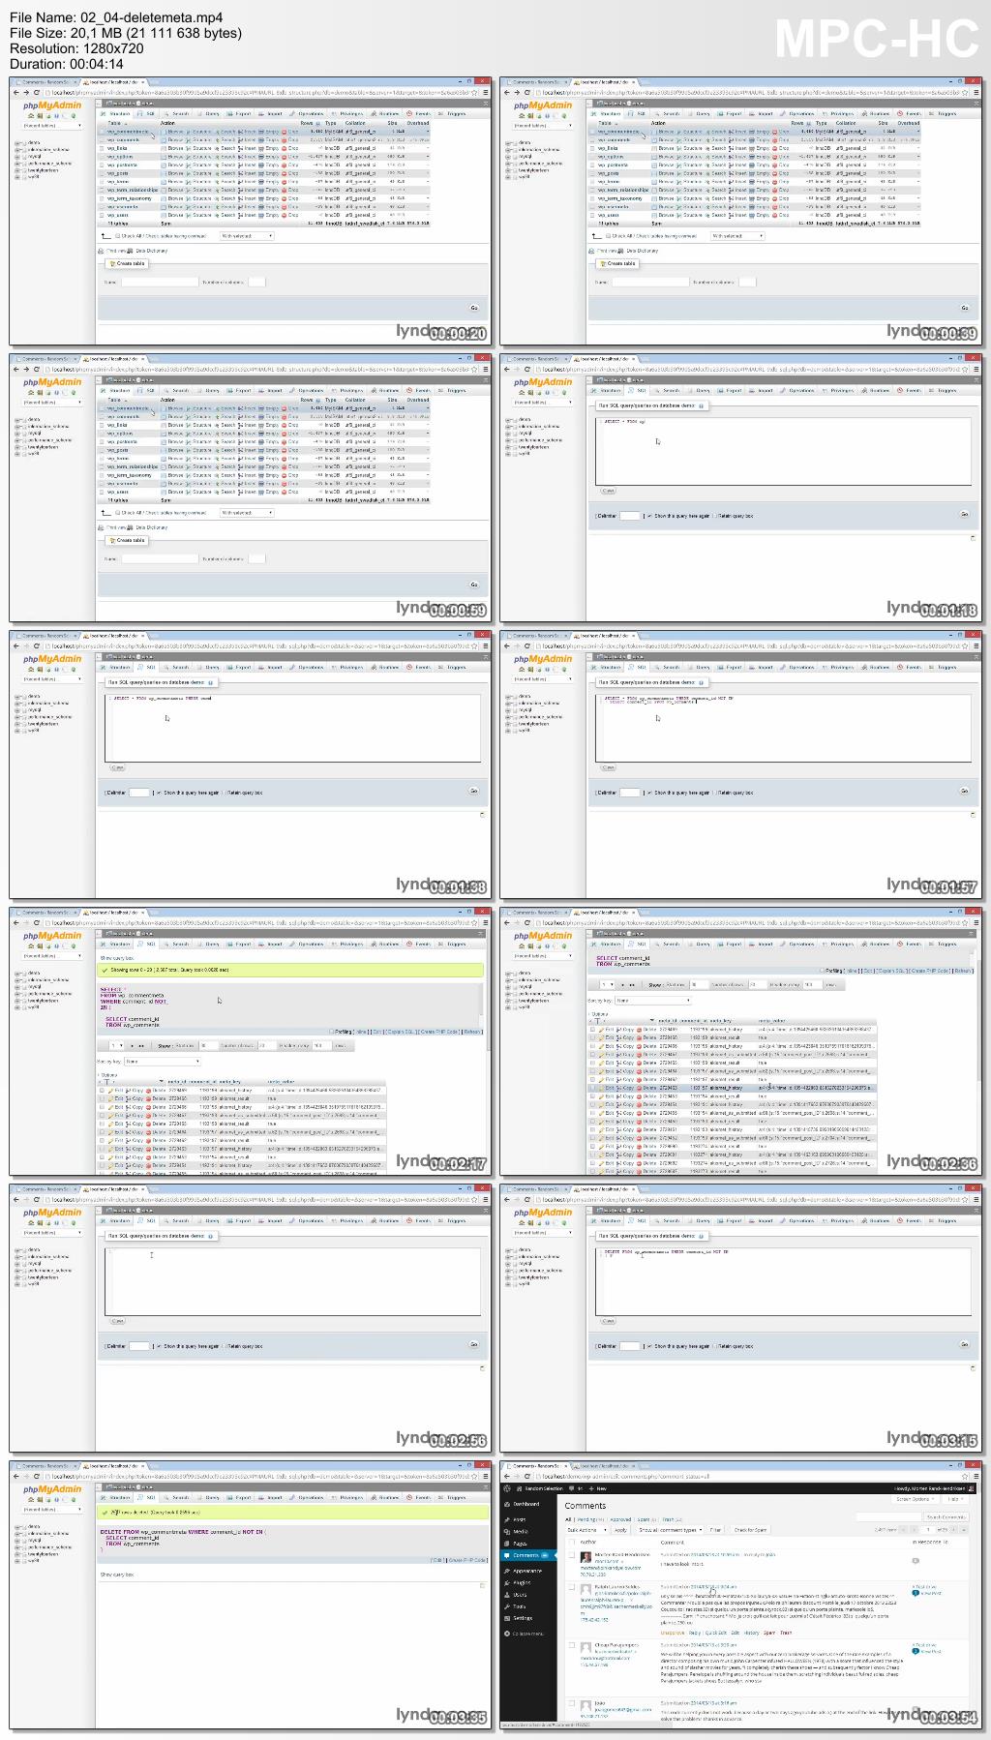This screenshot has width=991, height=1740.
Task: In the 00:00:59 frame, switch to the Operations tab
Action: coord(308,390)
